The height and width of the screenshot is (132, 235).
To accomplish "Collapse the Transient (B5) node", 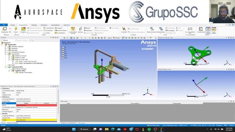I will coord(6,67).
